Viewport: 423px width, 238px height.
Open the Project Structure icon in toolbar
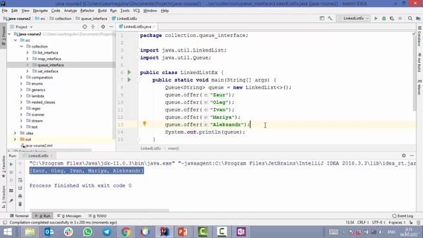pyautogui.click(x=418, y=19)
